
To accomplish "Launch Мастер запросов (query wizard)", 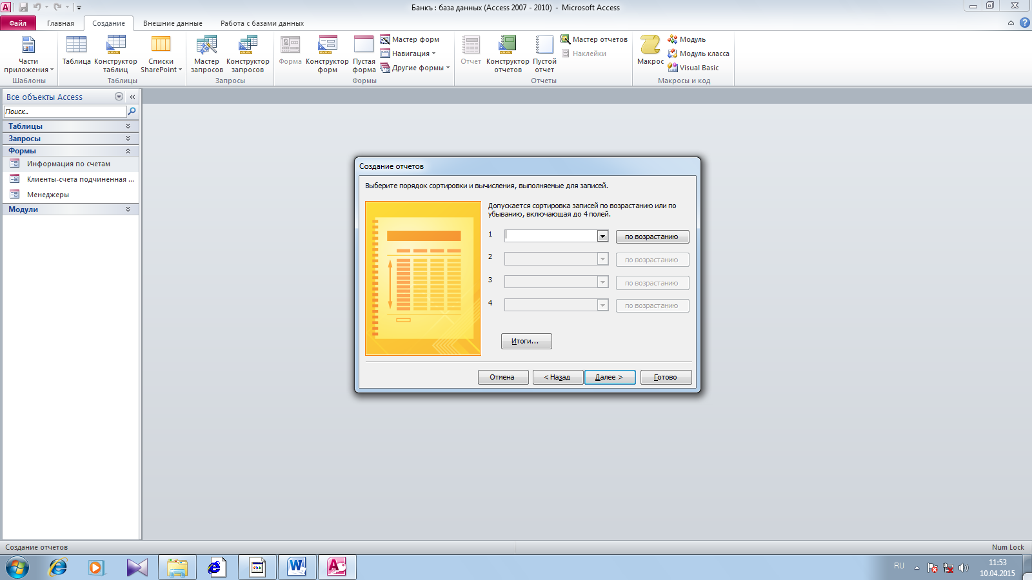I will pos(206,54).
